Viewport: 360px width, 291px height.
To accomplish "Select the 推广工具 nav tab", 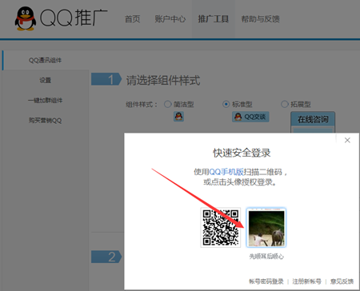I will pos(213,19).
